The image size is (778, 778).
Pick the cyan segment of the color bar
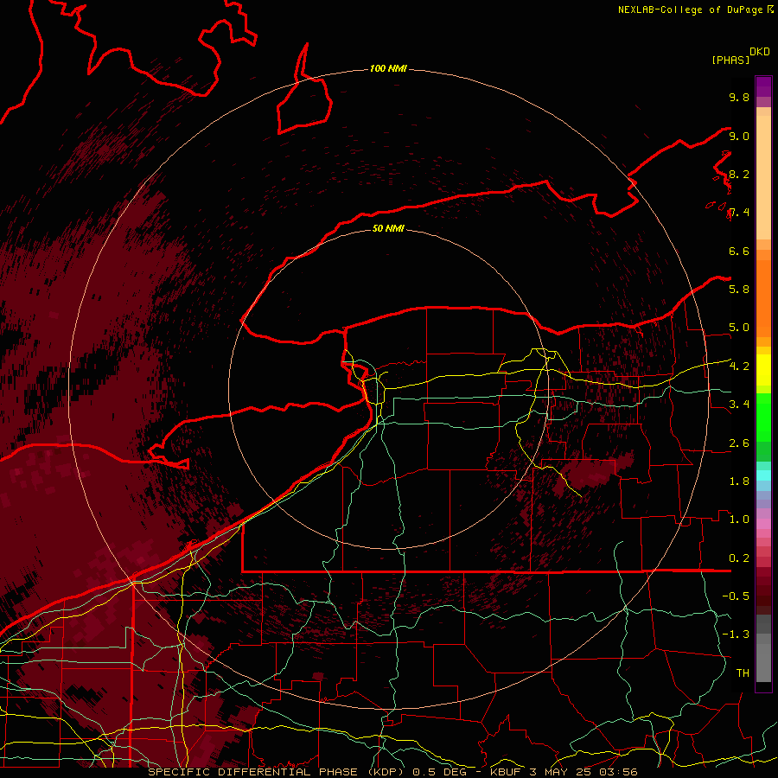[763, 475]
